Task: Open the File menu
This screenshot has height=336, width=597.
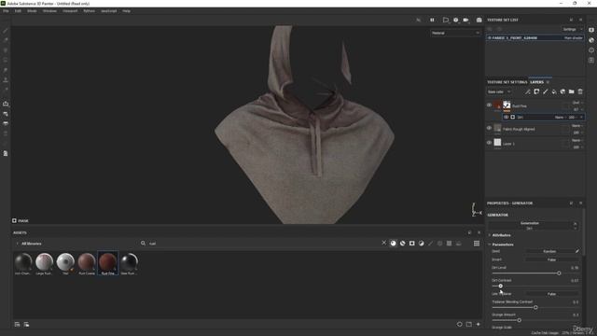Action: pos(6,11)
